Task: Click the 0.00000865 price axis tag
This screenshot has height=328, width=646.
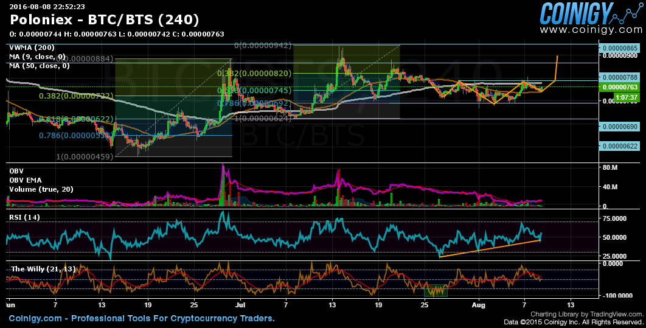Action: pyautogui.click(x=620, y=48)
